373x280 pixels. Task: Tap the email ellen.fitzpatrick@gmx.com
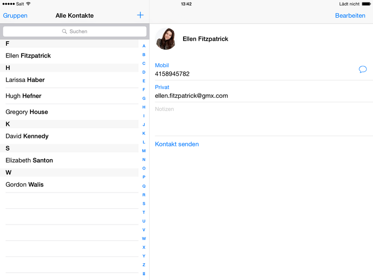click(x=191, y=96)
